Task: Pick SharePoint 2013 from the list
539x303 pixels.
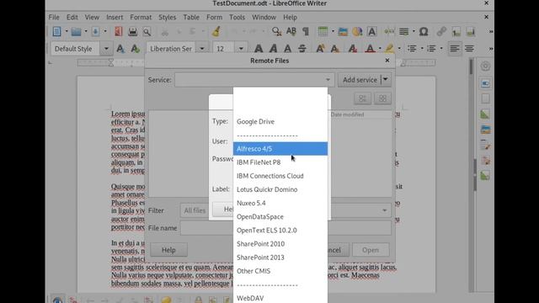Action: click(x=280, y=258)
